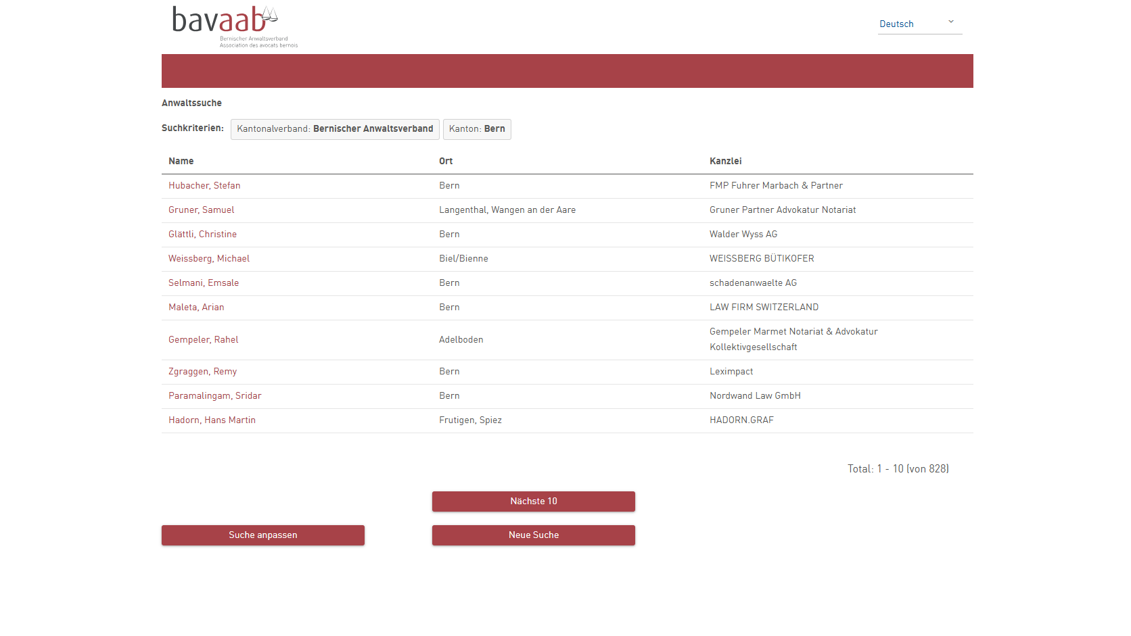Click the Kantonalverband search criteria tag
Viewport: 1131px width, 636px height.
(335, 129)
